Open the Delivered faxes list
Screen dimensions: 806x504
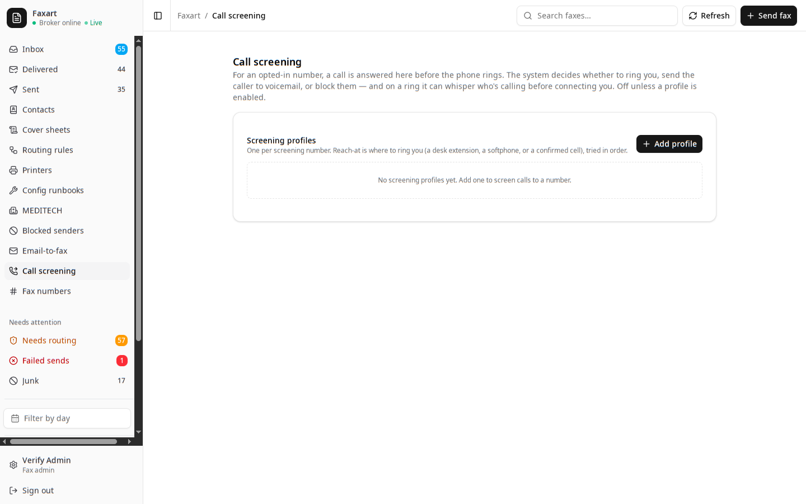[67, 69]
